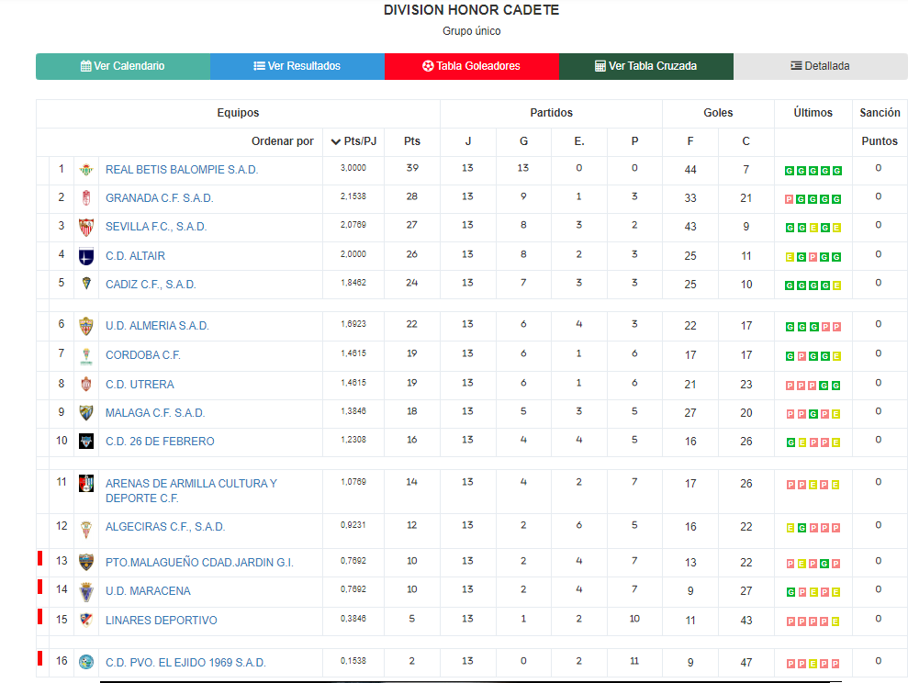Open the Tabla Goleadores tab

tap(471, 66)
